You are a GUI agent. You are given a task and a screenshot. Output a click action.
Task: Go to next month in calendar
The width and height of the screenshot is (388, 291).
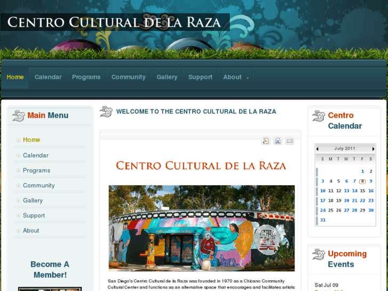(x=373, y=149)
